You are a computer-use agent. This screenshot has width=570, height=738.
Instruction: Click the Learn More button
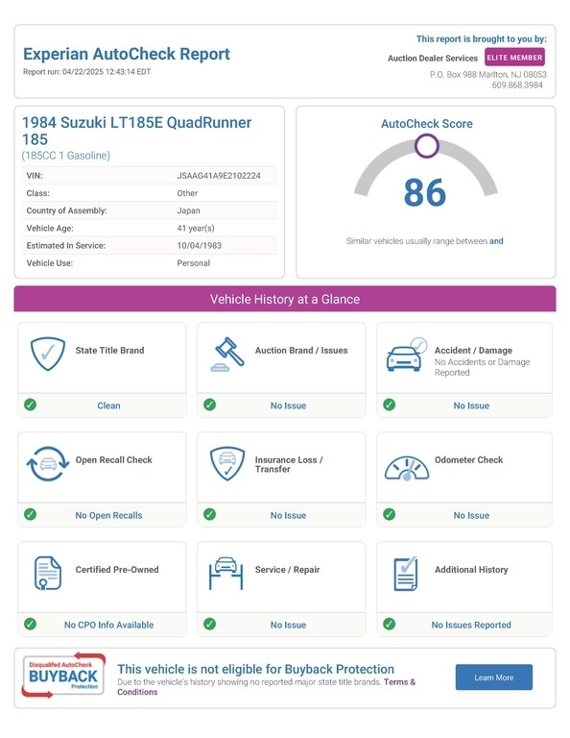click(x=494, y=677)
